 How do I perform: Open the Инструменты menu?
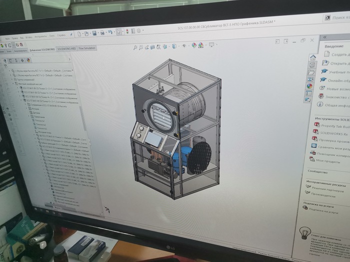click(40, 36)
